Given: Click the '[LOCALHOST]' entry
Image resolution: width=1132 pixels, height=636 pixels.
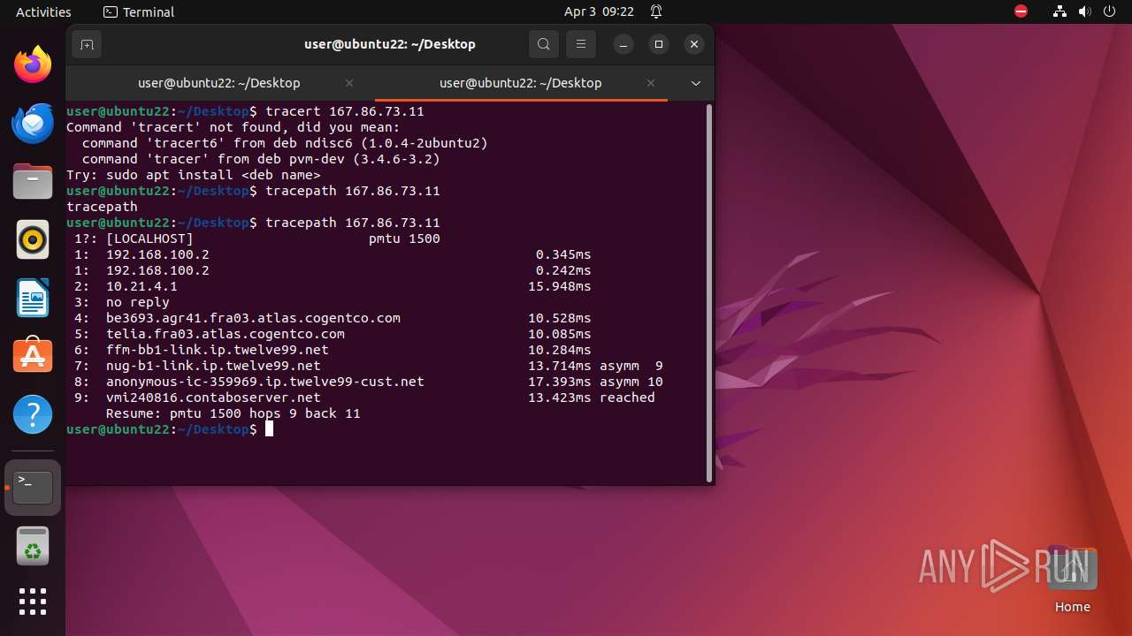Looking at the screenshot, I should point(149,238).
